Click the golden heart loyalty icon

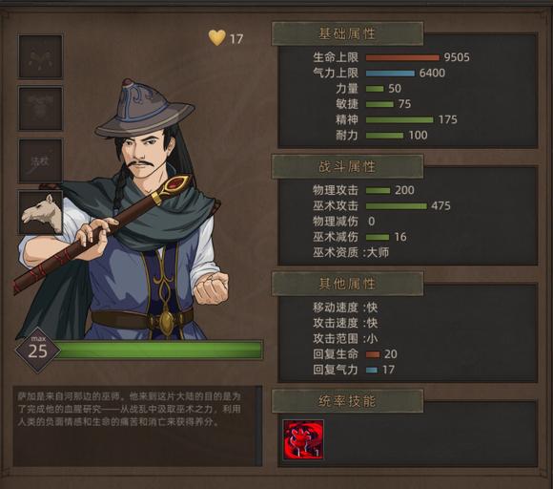point(216,37)
